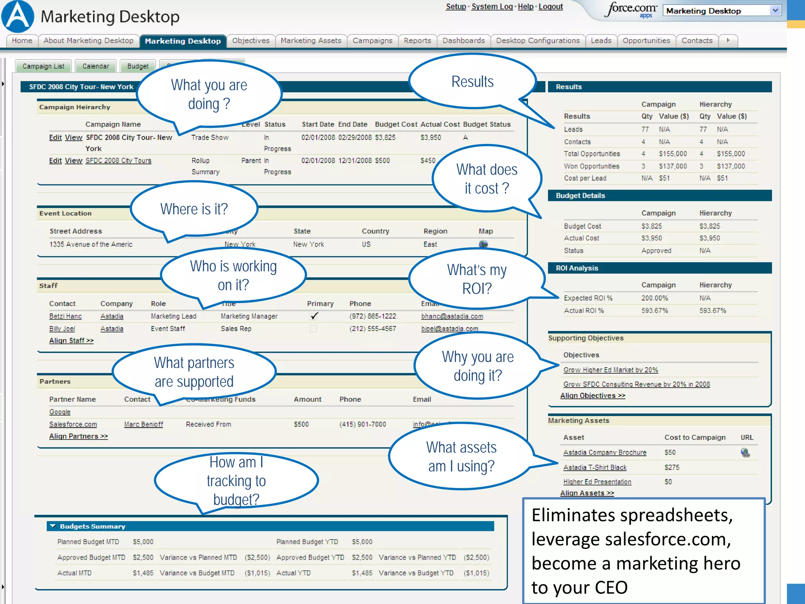
Task: Click the tab overflow arrow icon
Action: coord(728,41)
